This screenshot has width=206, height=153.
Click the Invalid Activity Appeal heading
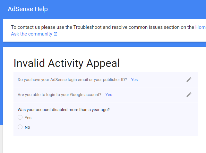pos(67,63)
